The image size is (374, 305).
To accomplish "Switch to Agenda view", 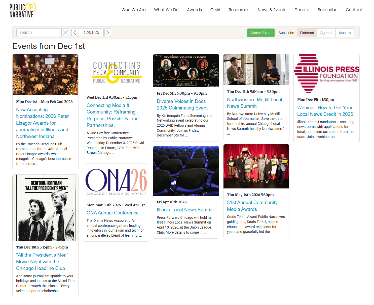I will (x=326, y=33).
